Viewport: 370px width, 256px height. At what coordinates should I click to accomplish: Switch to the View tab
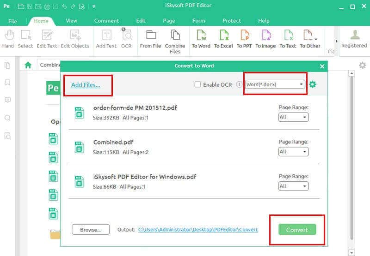coord(71,21)
